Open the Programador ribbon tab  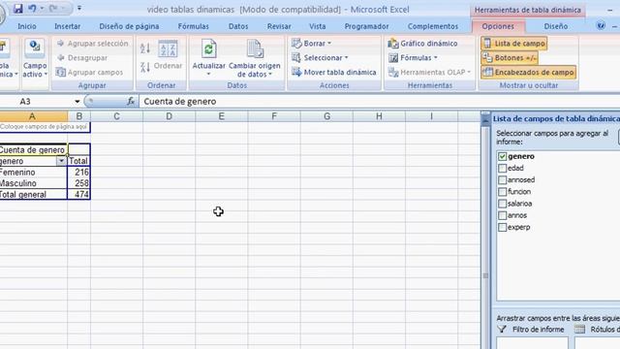click(x=366, y=26)
